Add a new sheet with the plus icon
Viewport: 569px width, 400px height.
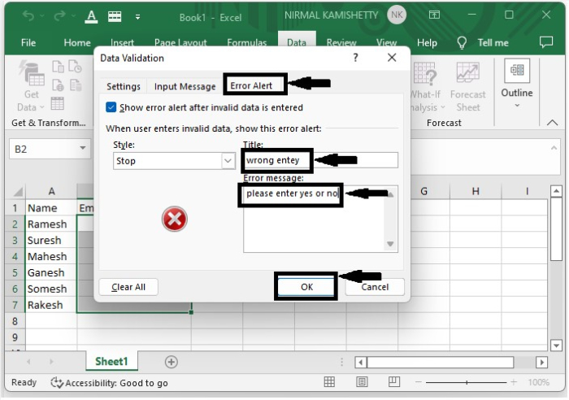click(x=172, y=362)
